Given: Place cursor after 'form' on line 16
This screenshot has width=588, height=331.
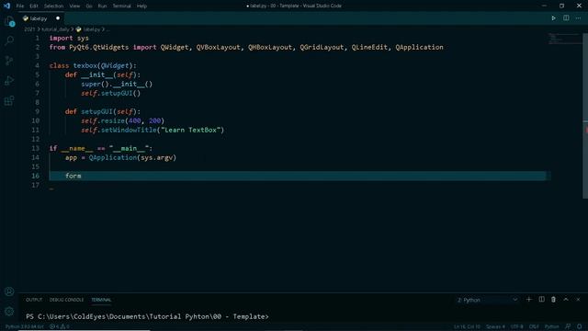Looking at the screenshot, I should pyautogui.click(x=82, y=176).
